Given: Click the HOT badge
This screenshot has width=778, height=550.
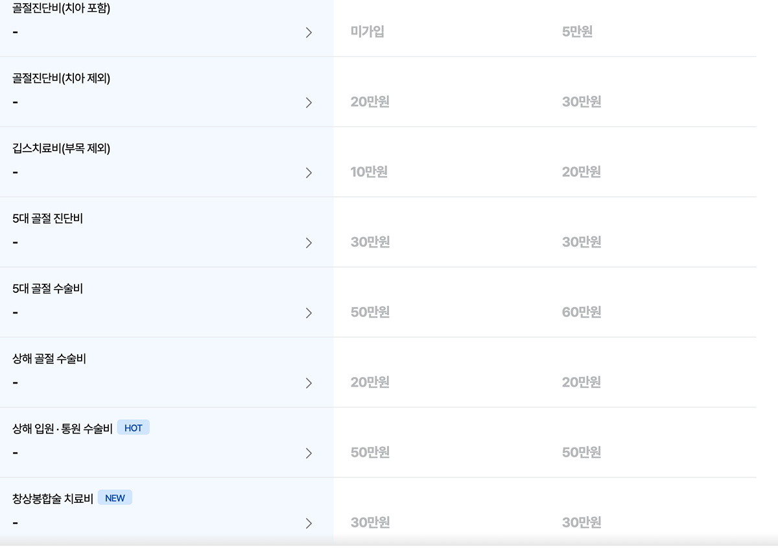Looking at the screenshot, I should [133, 428].
